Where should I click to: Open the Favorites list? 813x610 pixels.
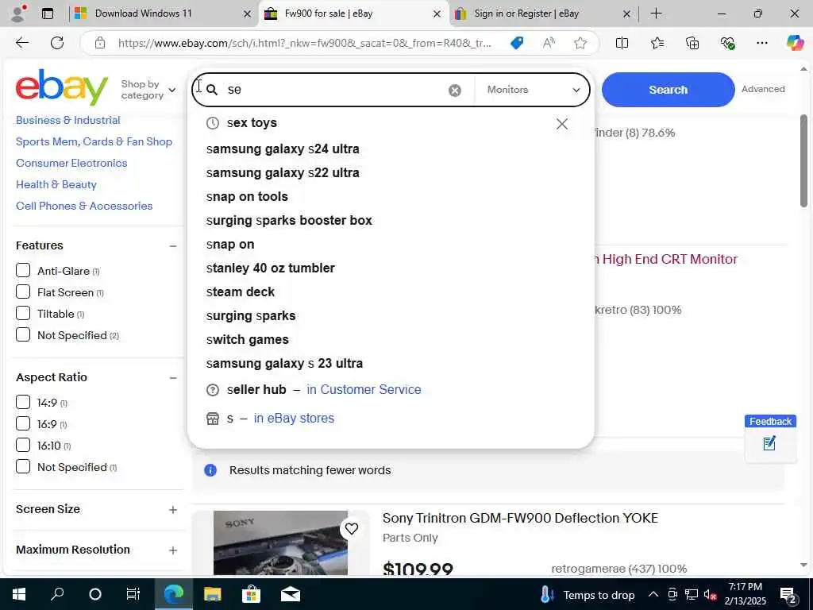(657, 43)
